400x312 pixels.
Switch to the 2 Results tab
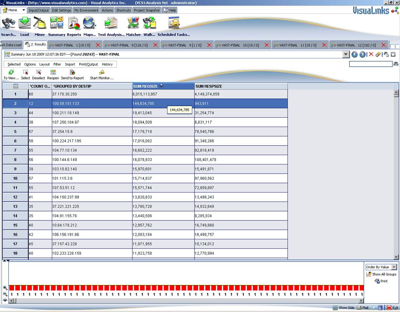[36, 45]
